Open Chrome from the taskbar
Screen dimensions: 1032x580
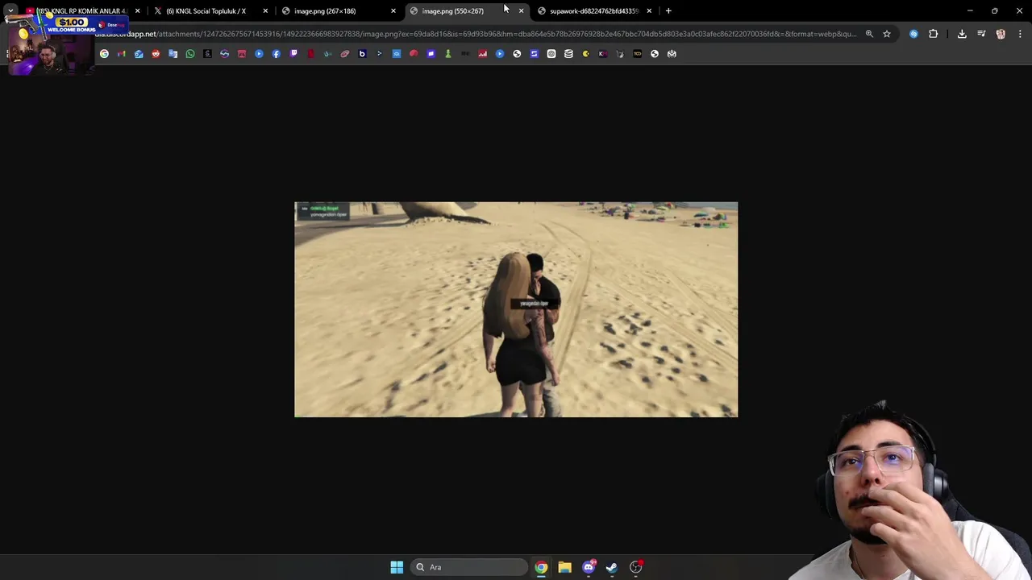(541, 567)
